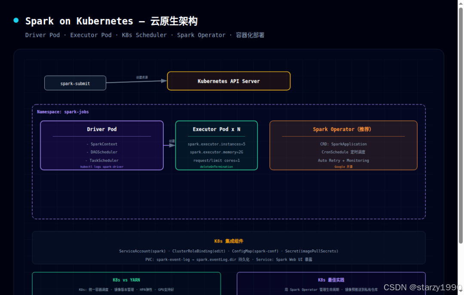Click the Spark on Kubernetes page title
This screenshot has width=464, height=295.
click(x=111, y=21)
